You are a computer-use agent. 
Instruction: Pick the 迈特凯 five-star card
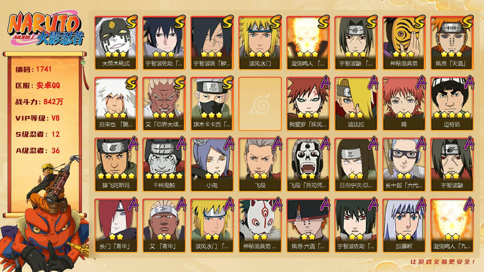coord(452,104)
